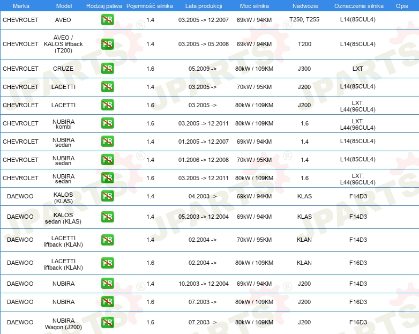
Task: Click fuel icon in Daewoo Kalos (KLAS) 04.2003 row
Action: 107,196
